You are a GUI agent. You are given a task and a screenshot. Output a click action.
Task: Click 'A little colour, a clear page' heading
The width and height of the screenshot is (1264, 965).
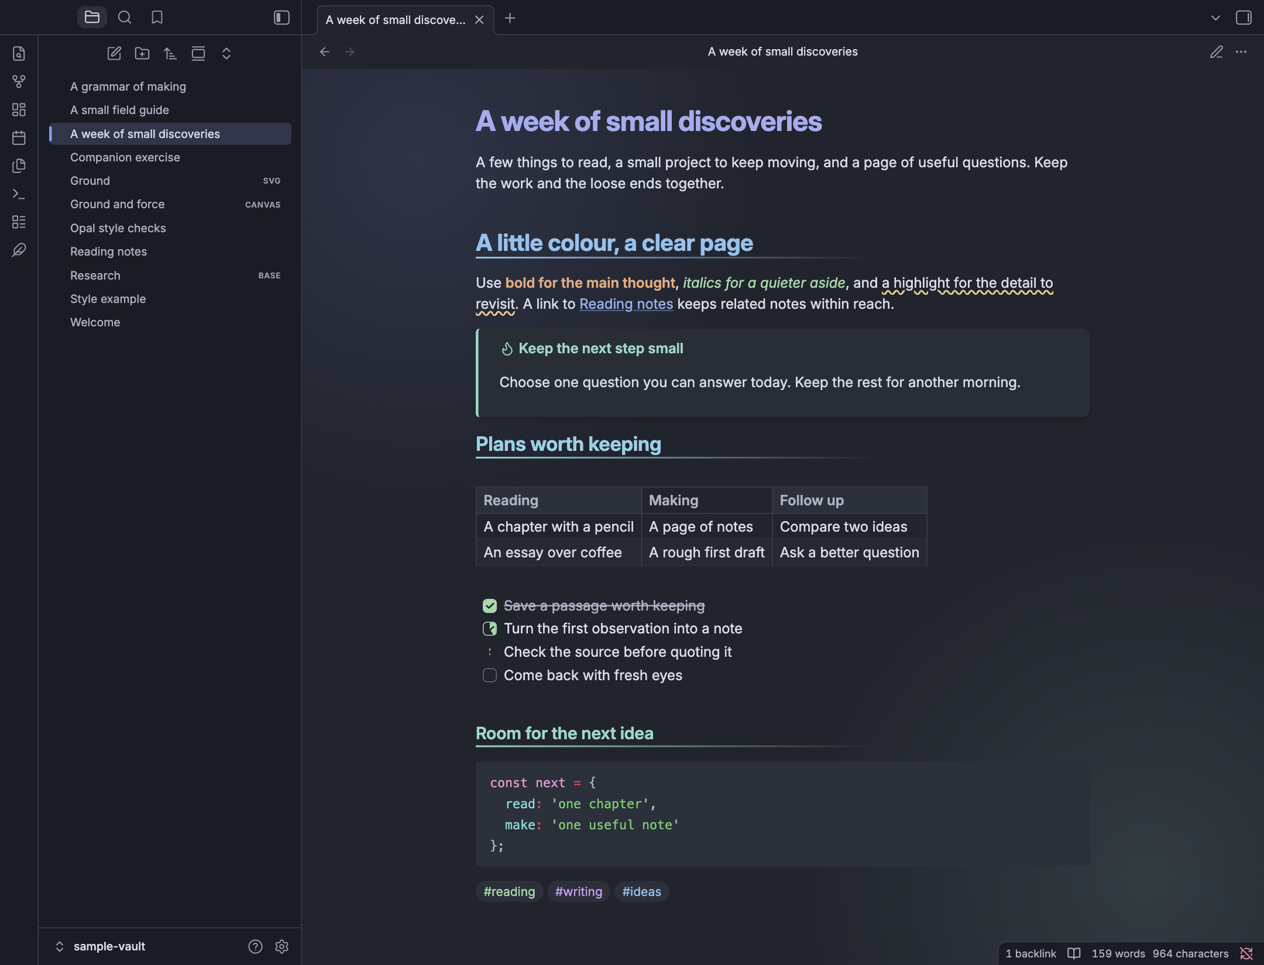point(614,243)
